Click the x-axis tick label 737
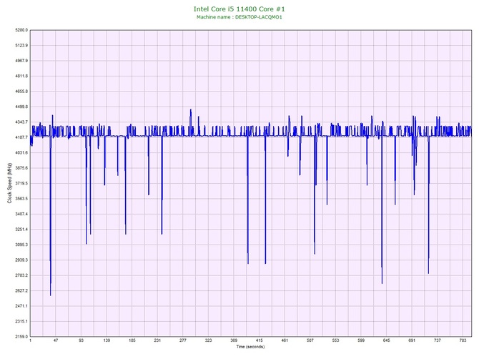This screenshot has height=359, width=479. click(x=438, y=340)
